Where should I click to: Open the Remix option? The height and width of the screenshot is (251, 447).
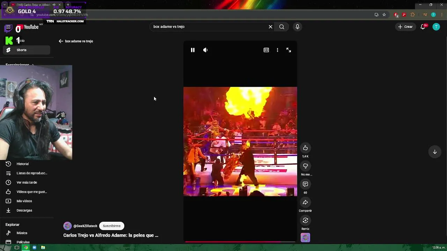coord(305,220)
